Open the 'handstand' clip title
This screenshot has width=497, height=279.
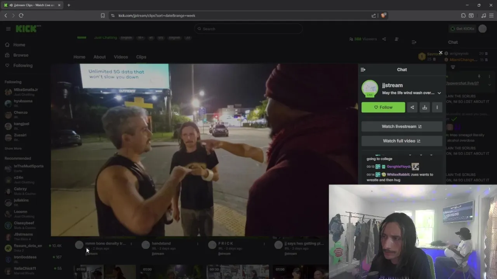161,243
